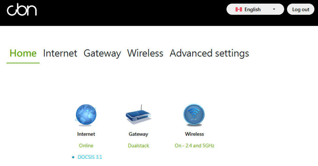Follow the DOCSIS 3.1 link

[90, 157]
